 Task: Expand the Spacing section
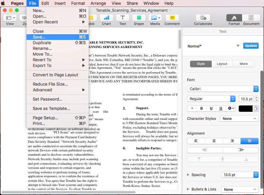(x=188, y=175)
